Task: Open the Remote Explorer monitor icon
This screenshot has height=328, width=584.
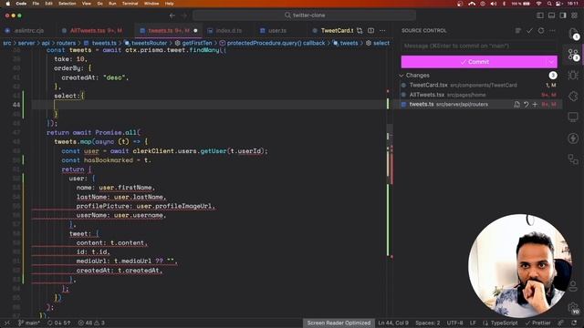Action: pyautogui.click(x=573, y=118)
